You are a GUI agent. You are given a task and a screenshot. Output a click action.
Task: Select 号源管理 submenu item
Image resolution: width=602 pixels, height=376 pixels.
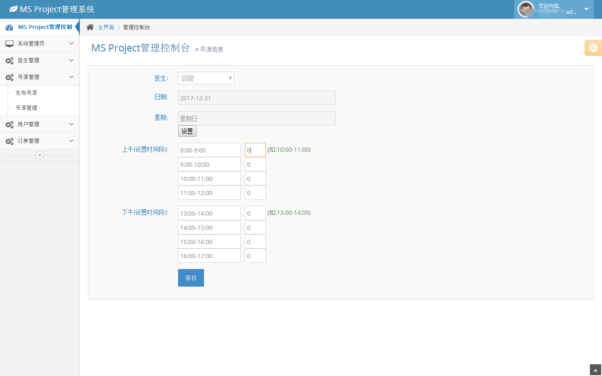[26, 108]
